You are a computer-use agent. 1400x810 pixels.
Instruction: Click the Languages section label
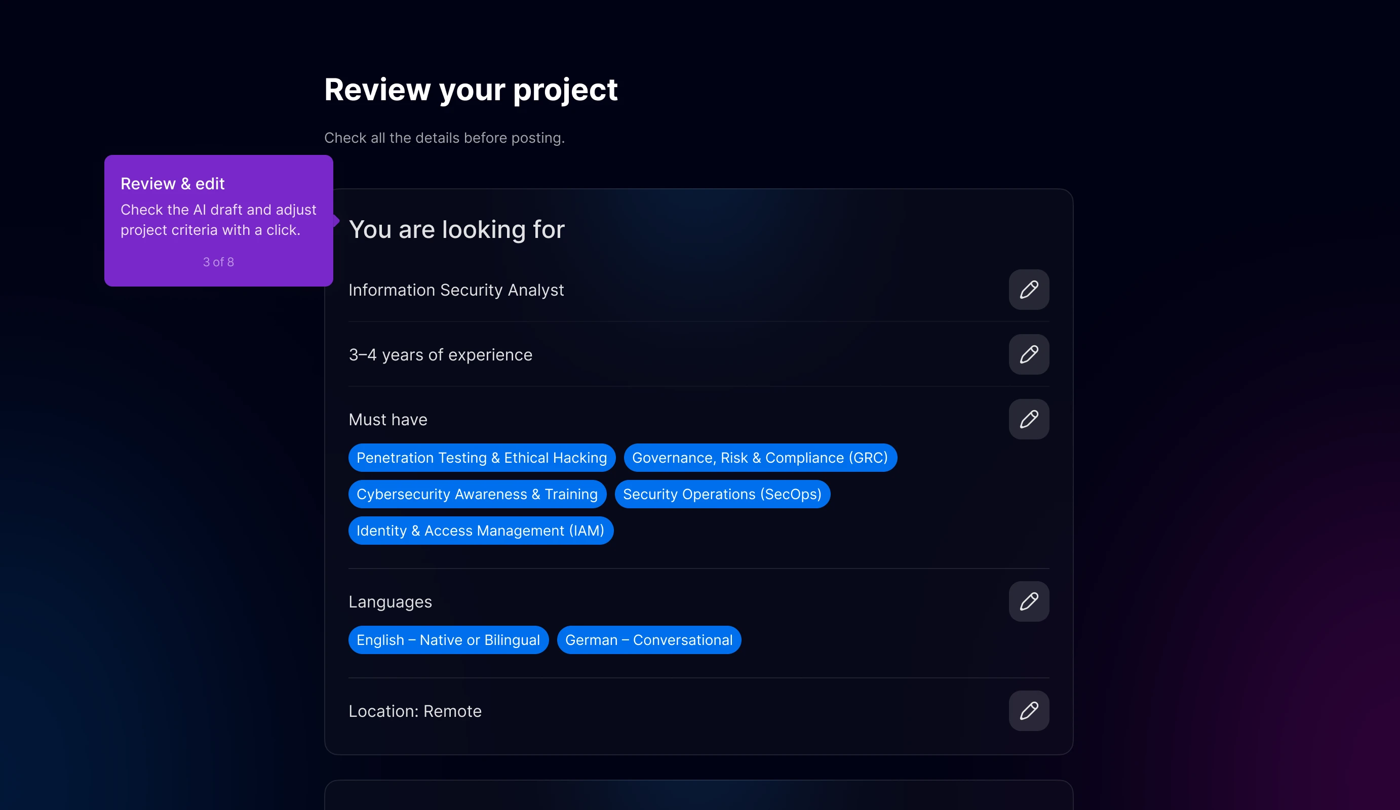coord(390,602)
